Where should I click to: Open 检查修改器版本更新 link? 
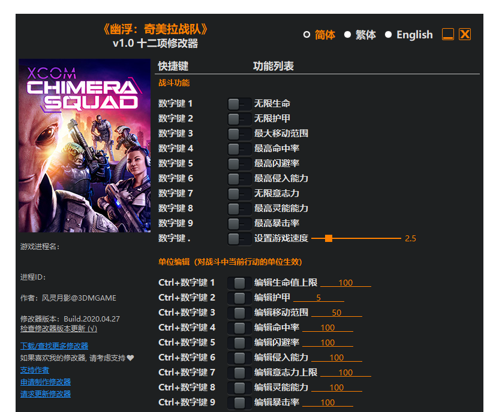click(x=59, y=328)
